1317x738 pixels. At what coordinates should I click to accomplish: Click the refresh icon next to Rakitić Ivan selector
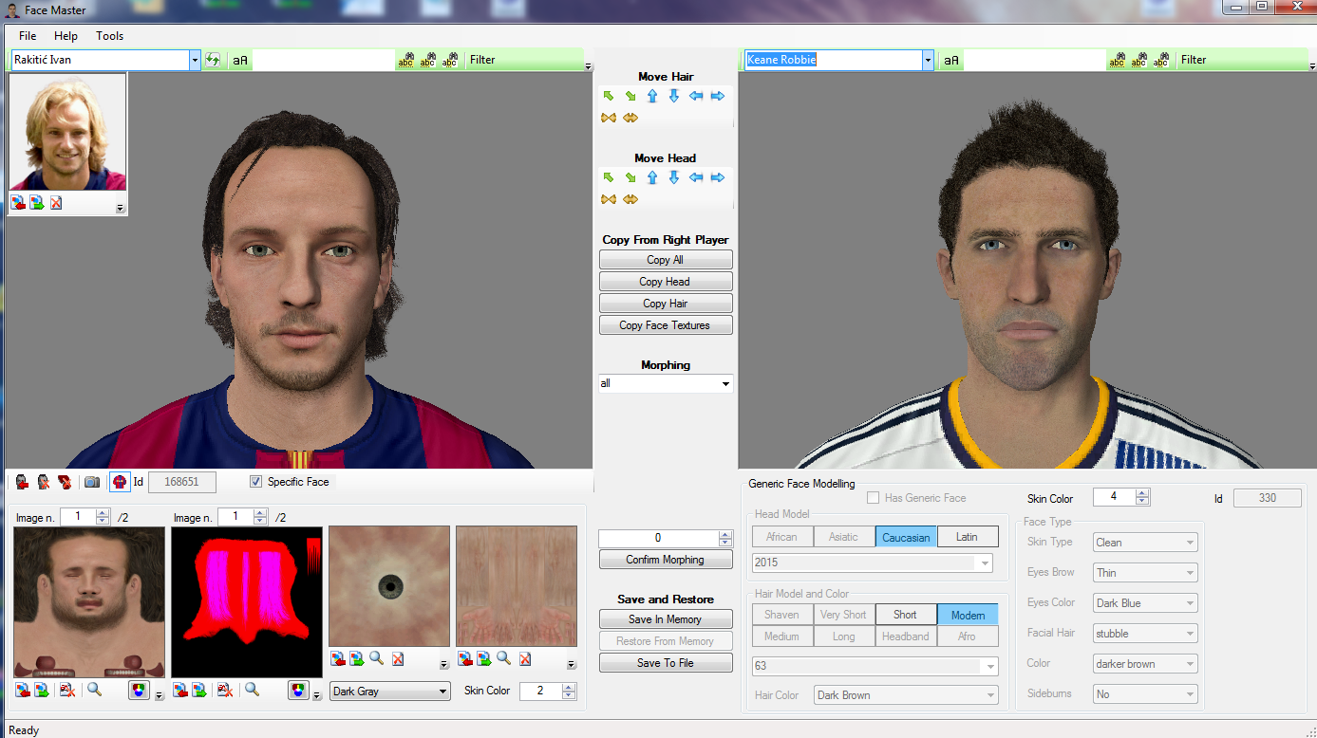click(x=213, y=60)
